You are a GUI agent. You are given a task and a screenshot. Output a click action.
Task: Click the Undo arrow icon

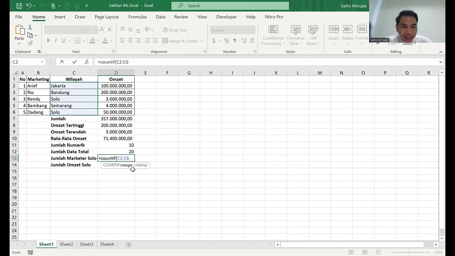click(x=29, y=6)
